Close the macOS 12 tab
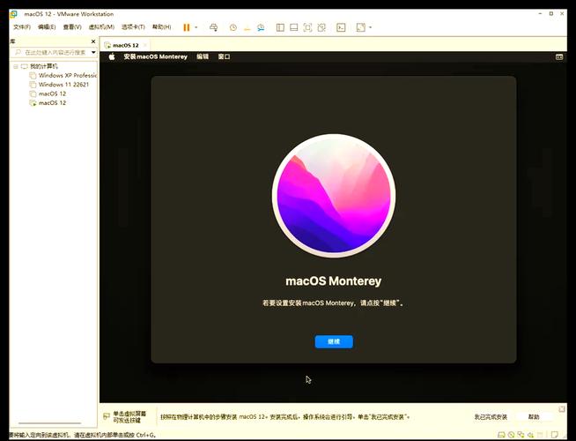Screen dimensions: 576x441 coord(145,45)
